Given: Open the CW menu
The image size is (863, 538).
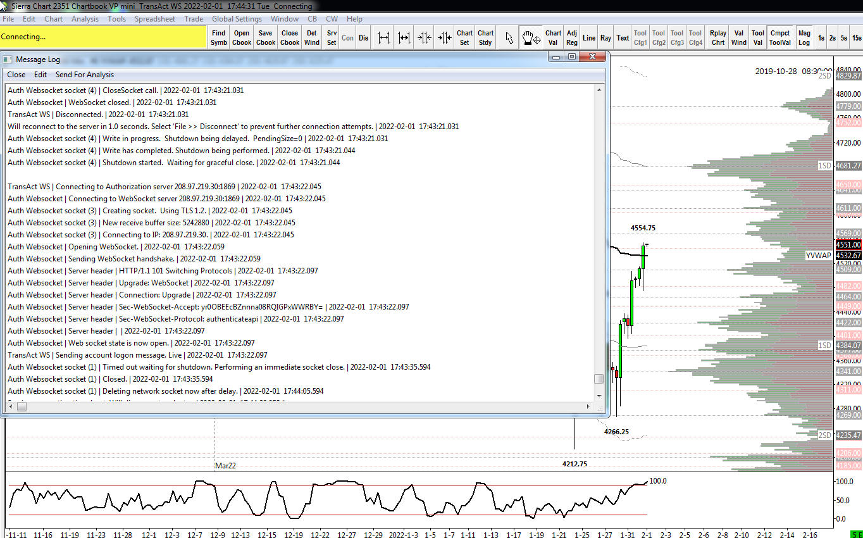Looking at the screenshot, I should coord(332,19).
